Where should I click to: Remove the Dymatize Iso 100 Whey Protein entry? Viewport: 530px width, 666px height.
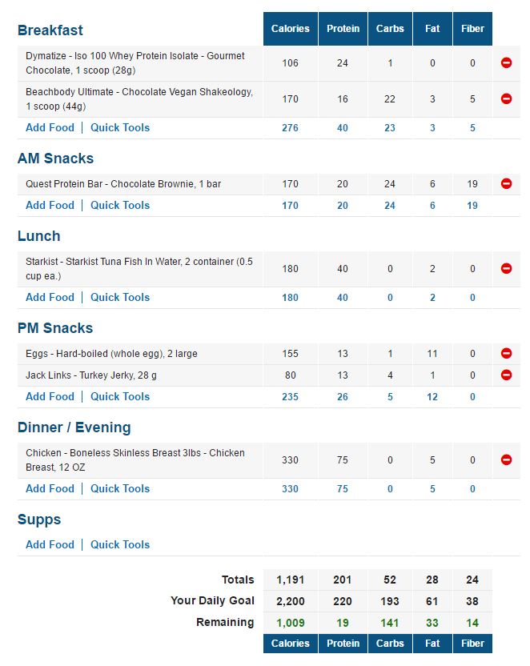506,62
